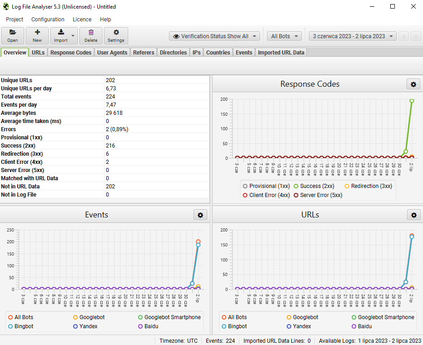The height and width of the screenshot is (345, 423).
Task: Open the All Bots filter dropdown
Action: coord(284,36)
